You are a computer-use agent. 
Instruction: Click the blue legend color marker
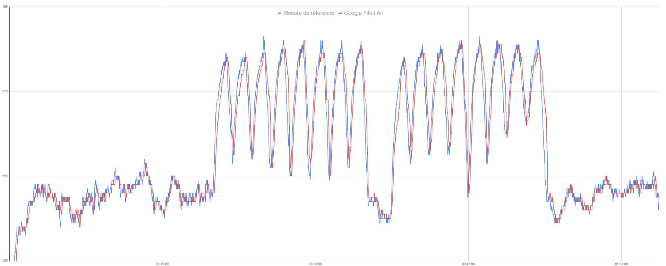tap(280, 13)
